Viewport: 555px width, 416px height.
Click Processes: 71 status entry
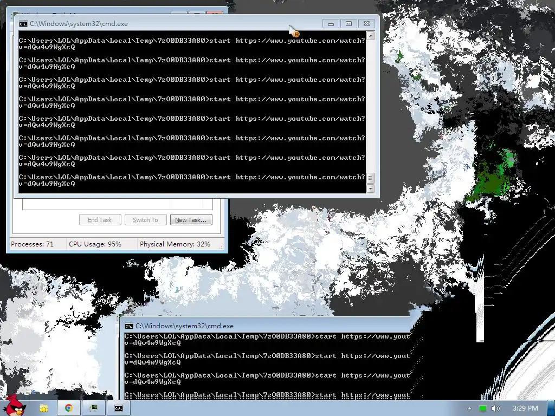click(x=32, y=244)
